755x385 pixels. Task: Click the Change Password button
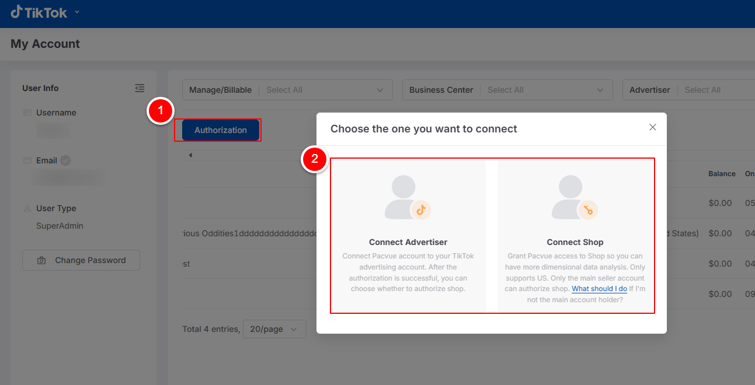tap(81, 260)
